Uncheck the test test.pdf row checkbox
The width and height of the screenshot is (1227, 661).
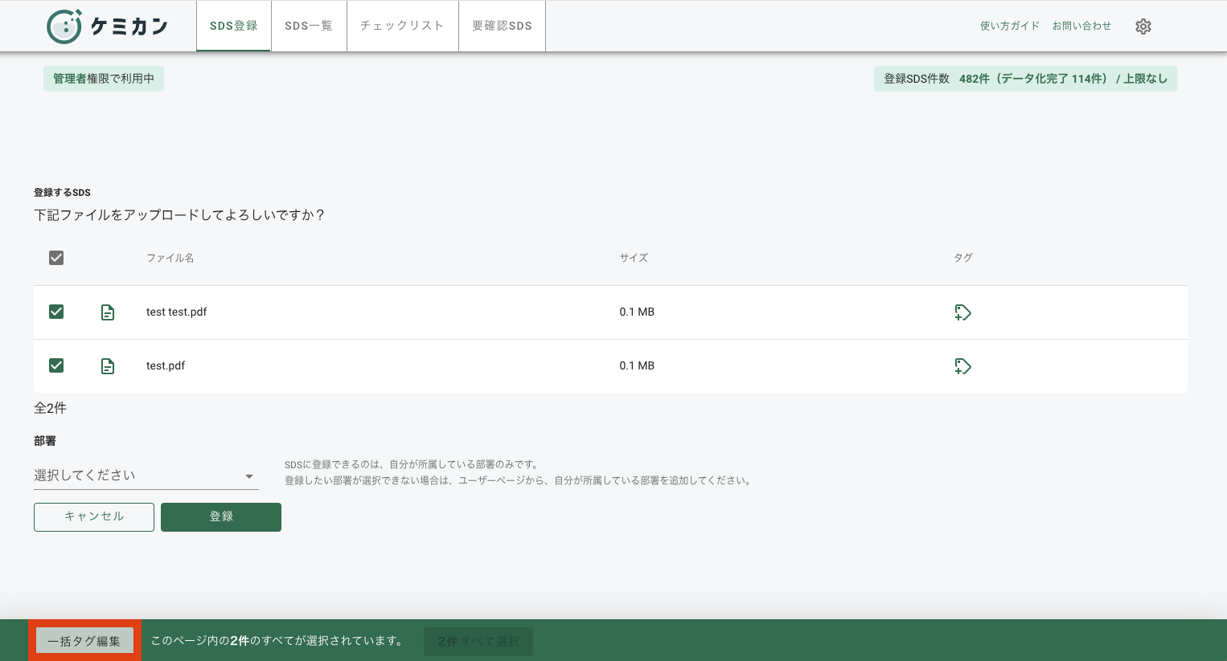click(56, 312)
